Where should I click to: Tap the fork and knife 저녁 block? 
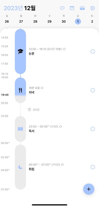click(x=20, y=90)
